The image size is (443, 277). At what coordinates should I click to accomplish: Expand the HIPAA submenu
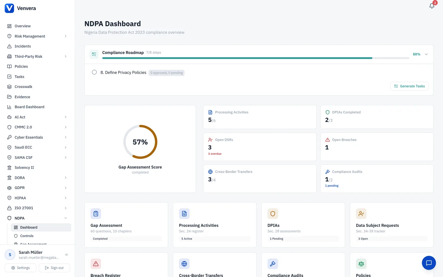click(x=66, y=198)
